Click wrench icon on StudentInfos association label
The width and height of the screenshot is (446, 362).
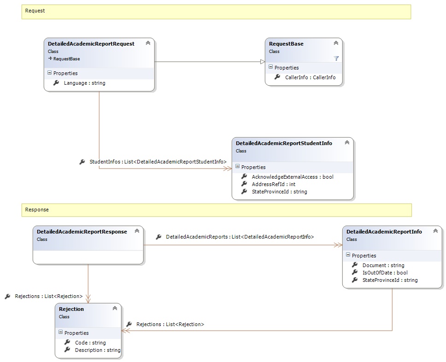click(x=82, y=162)
